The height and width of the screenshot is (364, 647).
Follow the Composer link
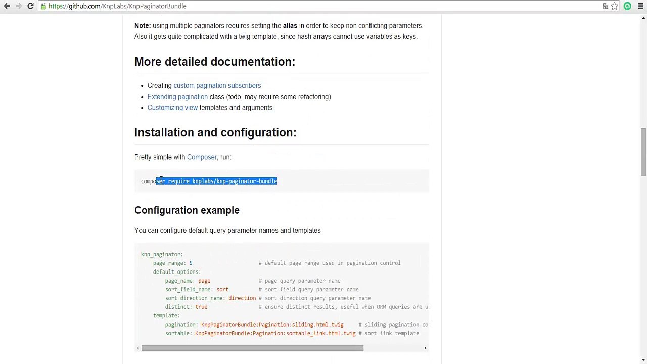pyautogui.click(x=202, y=157)
